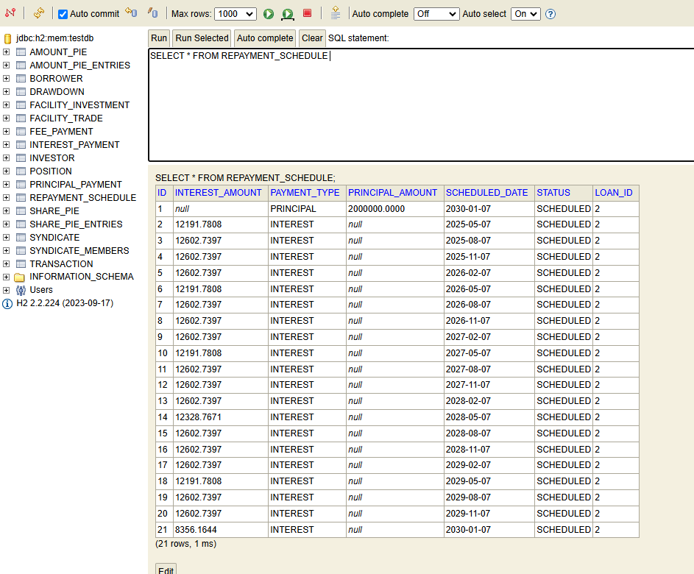Screen dimensions: 694x574
Task: Click the Run Selected text button
Action: [202, 38]
